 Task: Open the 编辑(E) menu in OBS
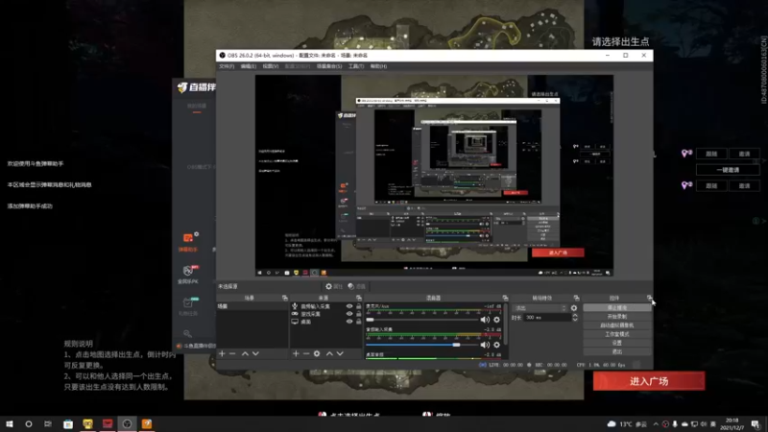pos(249,66)
